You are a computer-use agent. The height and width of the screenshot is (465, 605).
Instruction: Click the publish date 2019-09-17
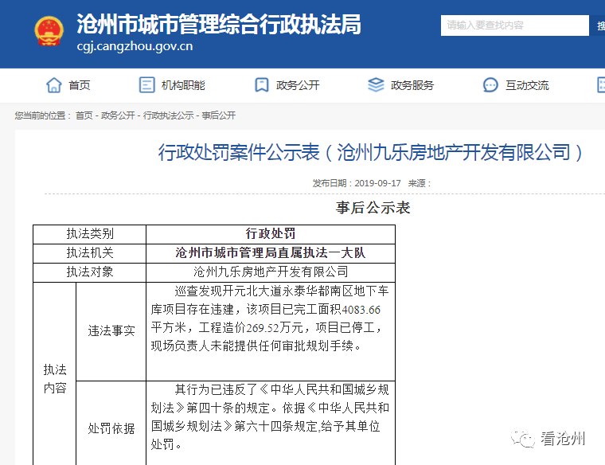[x=377, y=183]
